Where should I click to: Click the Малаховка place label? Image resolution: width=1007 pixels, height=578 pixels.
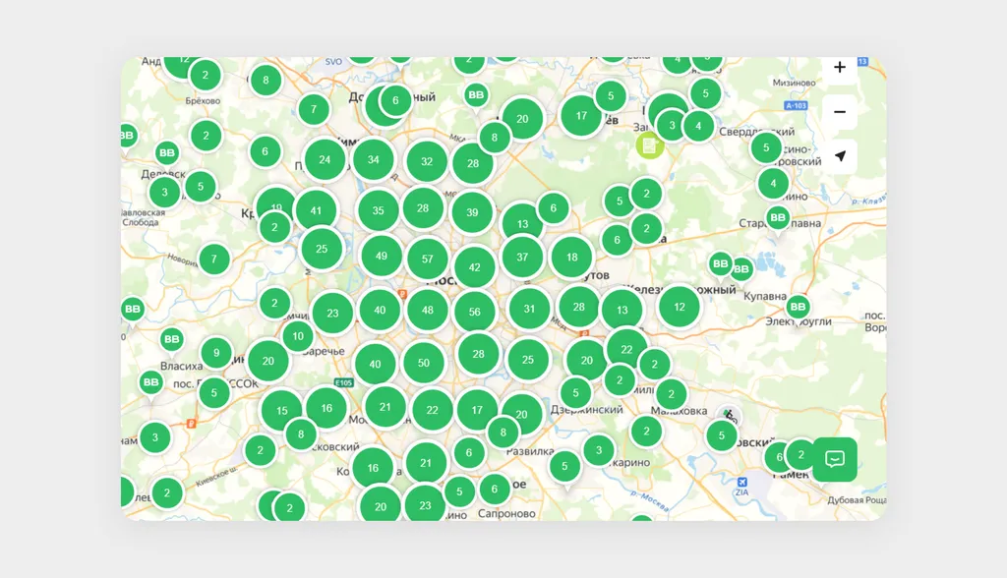point(679,411)
